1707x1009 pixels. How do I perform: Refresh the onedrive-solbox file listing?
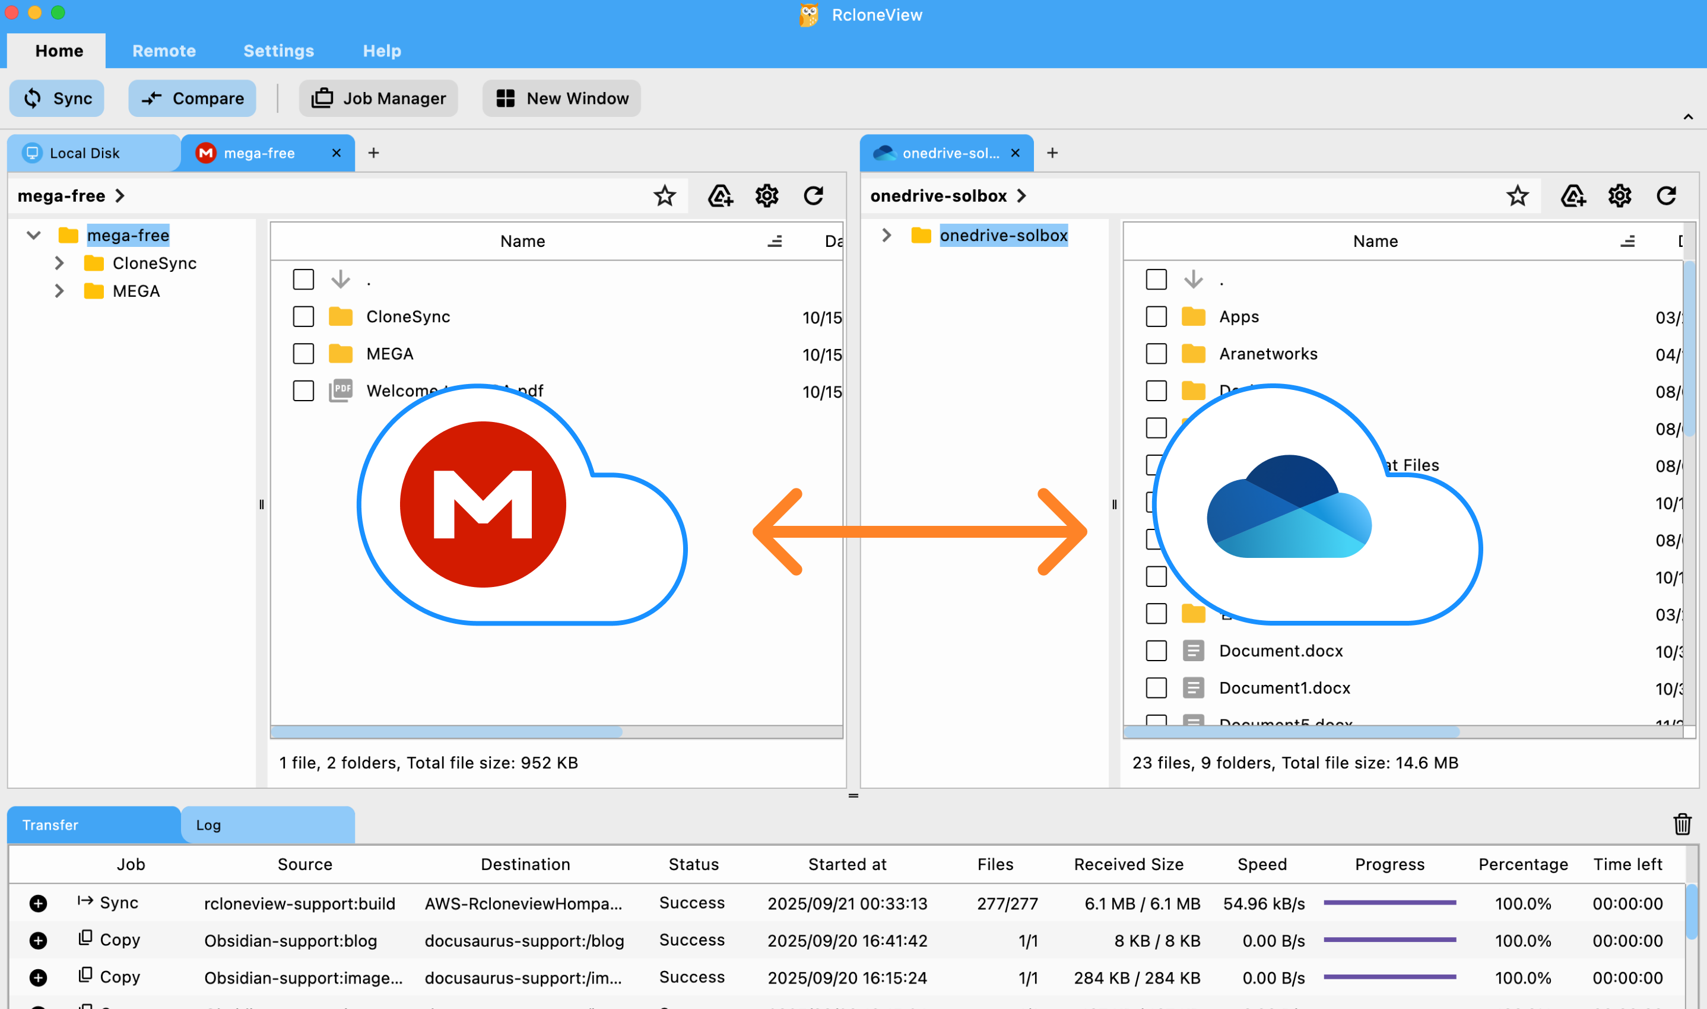(x=1667, y=196)
